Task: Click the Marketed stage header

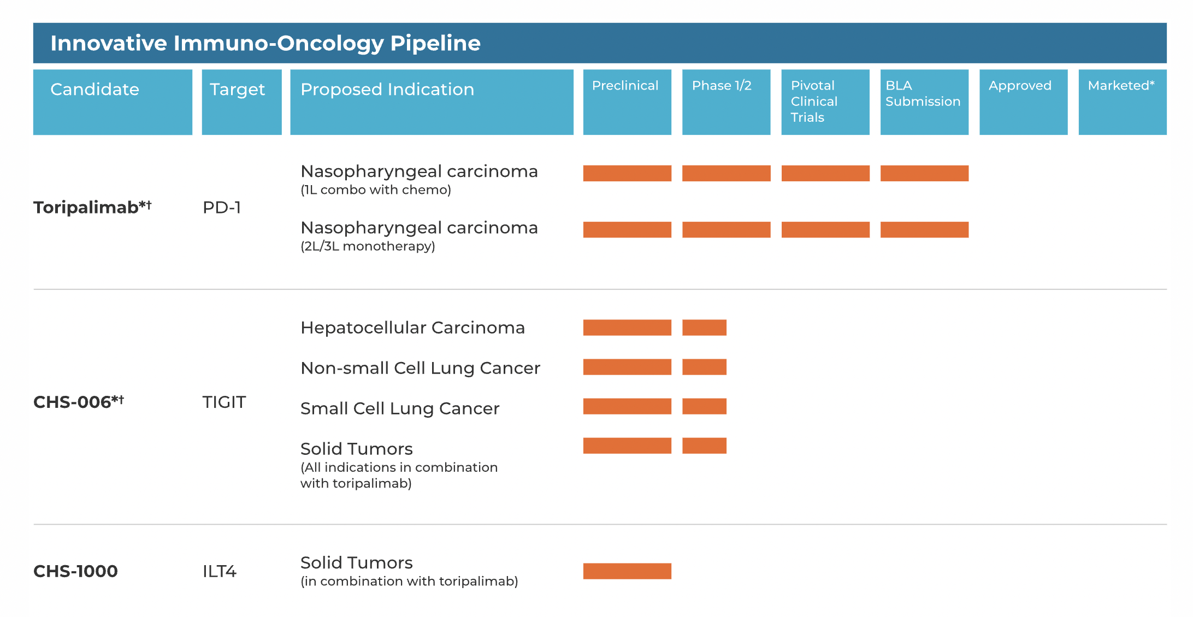Action: click(x=1121, y=86)
